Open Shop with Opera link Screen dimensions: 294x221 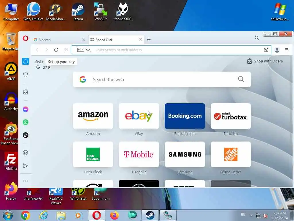(x=265, y=61)
